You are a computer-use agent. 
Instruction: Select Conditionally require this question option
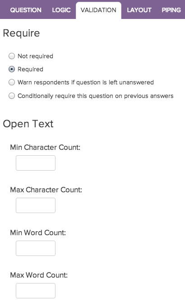click(x=12, y=96)
